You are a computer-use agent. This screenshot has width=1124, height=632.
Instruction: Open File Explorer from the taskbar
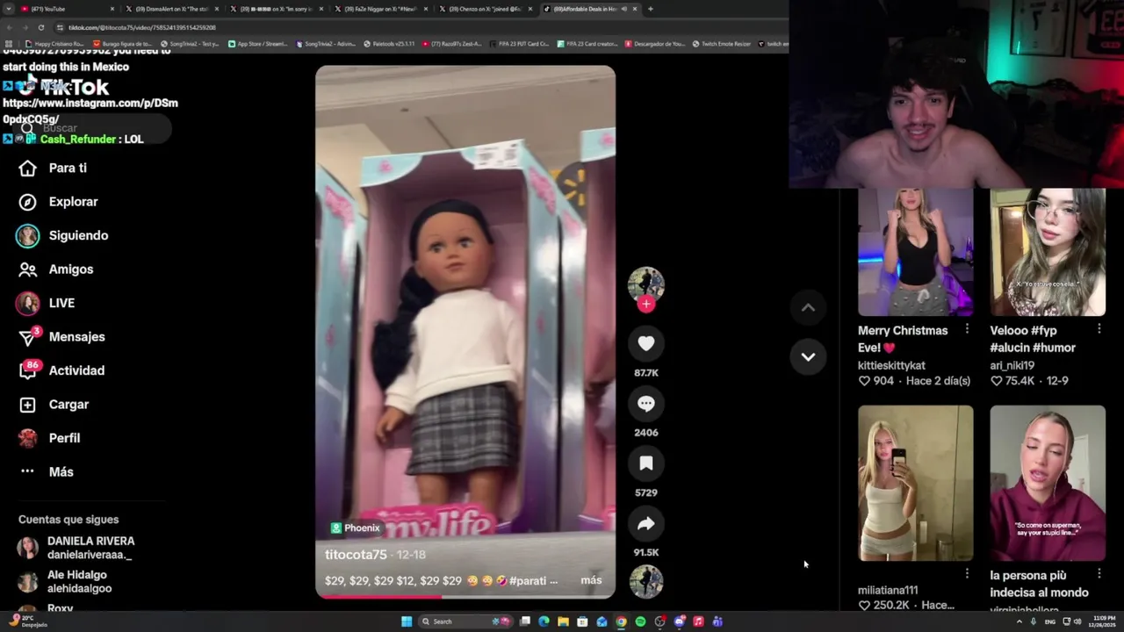(x=563, y=621)
